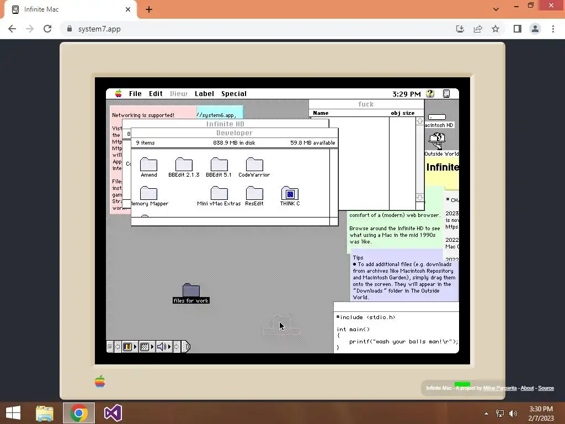This screenshot has width=565, height=424.
Task: Open the About link
Action: coord(527,388)
